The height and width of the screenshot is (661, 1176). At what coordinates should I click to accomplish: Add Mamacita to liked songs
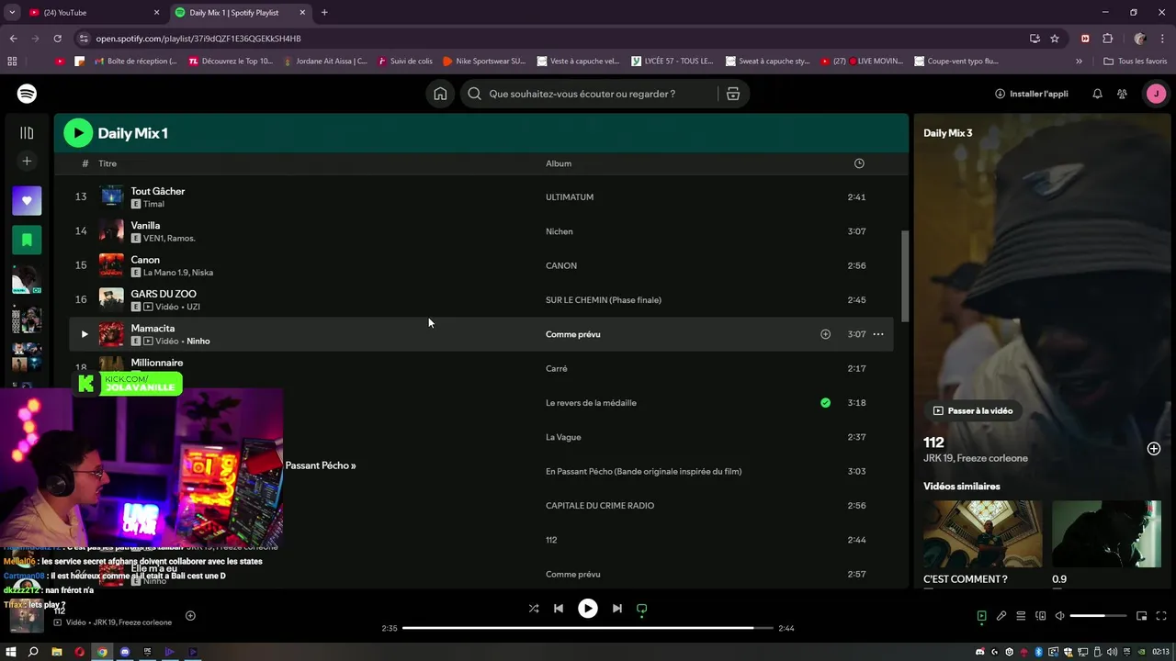[x=825, y=334]
